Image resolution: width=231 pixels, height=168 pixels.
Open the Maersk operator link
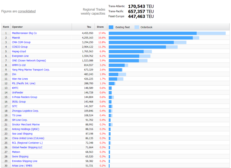tap(16, 38)
